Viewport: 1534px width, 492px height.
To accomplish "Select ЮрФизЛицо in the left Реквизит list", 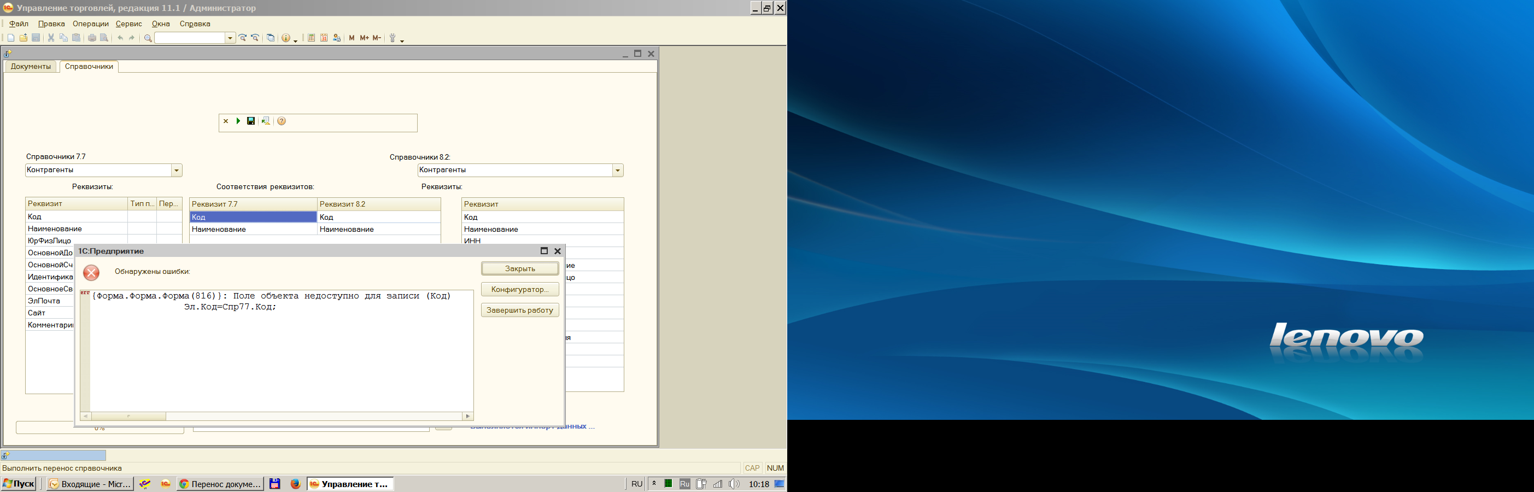I will pyautogui.click(x=49, y=241).
